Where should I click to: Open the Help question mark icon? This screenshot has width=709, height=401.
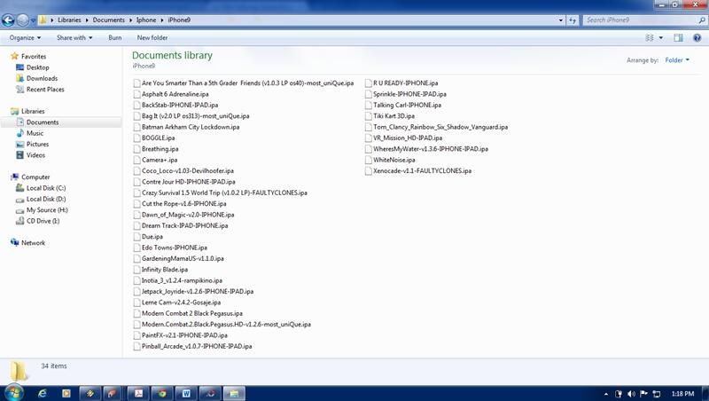697,37
